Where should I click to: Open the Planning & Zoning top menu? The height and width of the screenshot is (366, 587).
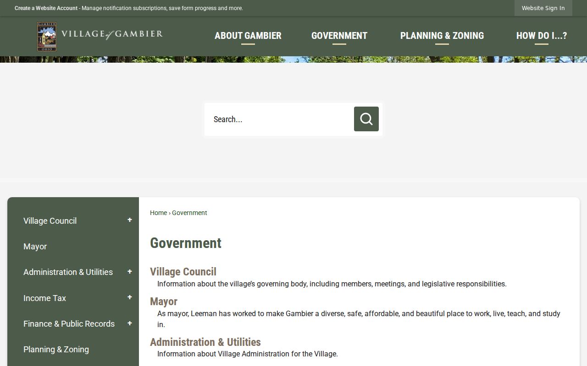coord(442,36)
